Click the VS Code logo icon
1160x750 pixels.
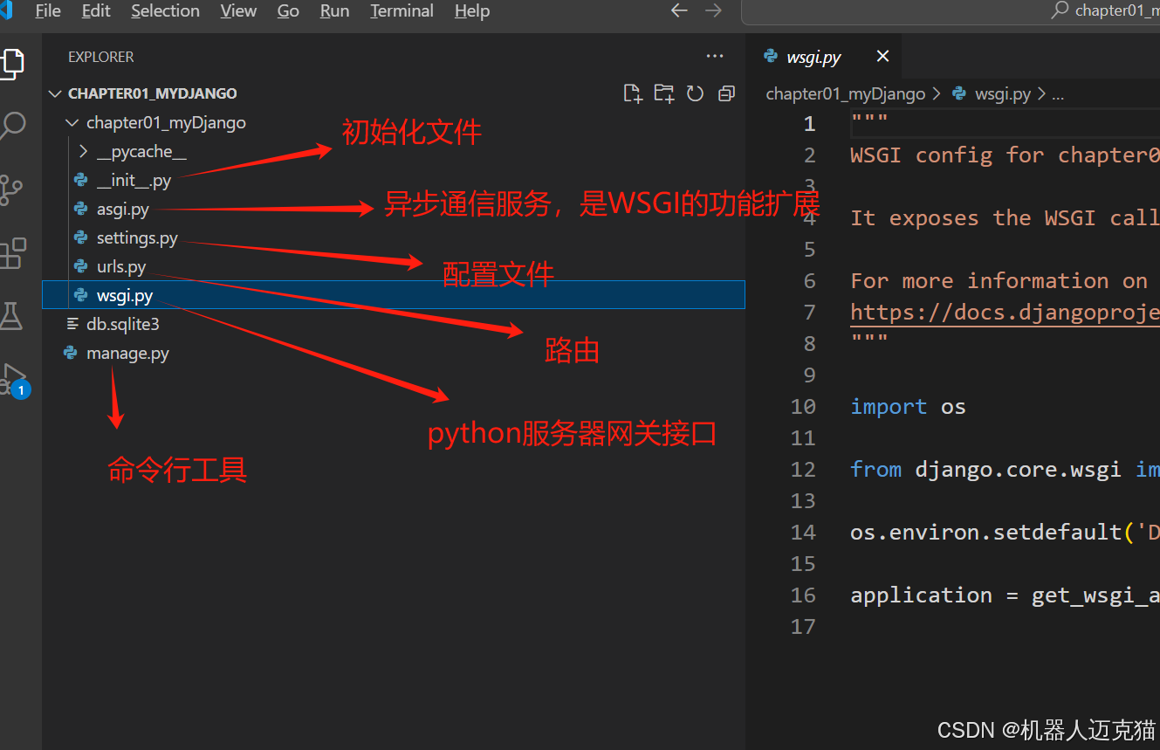6,10
